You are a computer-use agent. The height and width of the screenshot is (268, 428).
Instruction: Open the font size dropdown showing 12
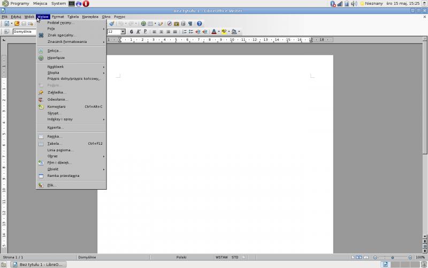tap(123, 32)
